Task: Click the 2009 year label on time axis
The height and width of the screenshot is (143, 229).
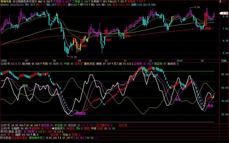Action: (x=4, y=61)
